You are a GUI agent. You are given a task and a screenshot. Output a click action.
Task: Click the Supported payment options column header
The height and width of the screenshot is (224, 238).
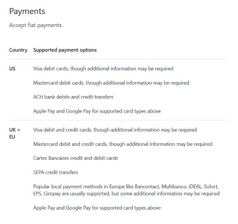tap(65, 50)
